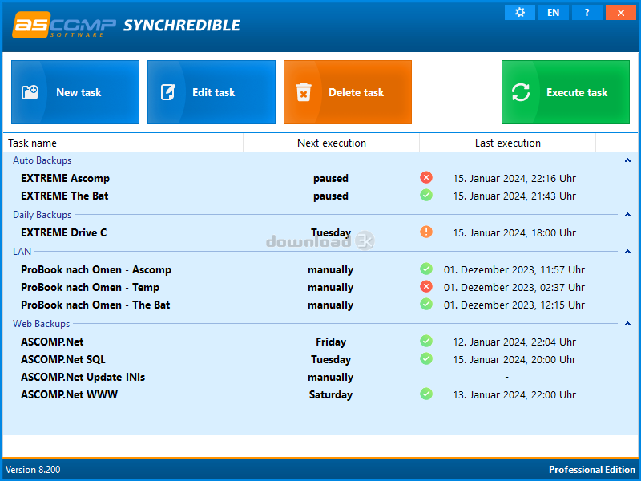Image resolution: width=641 pixels, height=481 pixels.
Task: Collapse the Web Backups group
Action: click(627, 324)
